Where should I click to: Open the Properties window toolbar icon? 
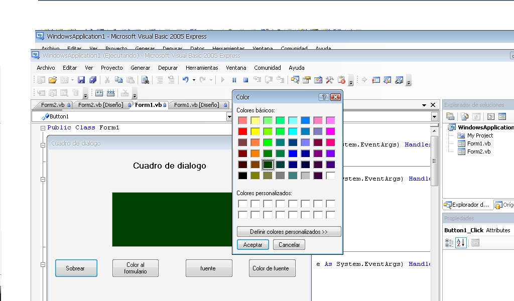[307, 80]
